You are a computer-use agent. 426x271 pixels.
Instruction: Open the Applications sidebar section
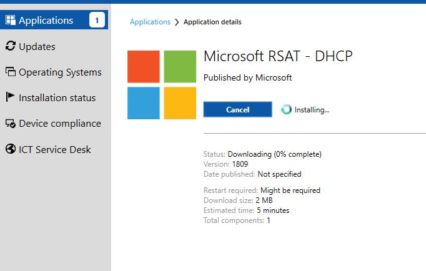click(54, 20)
